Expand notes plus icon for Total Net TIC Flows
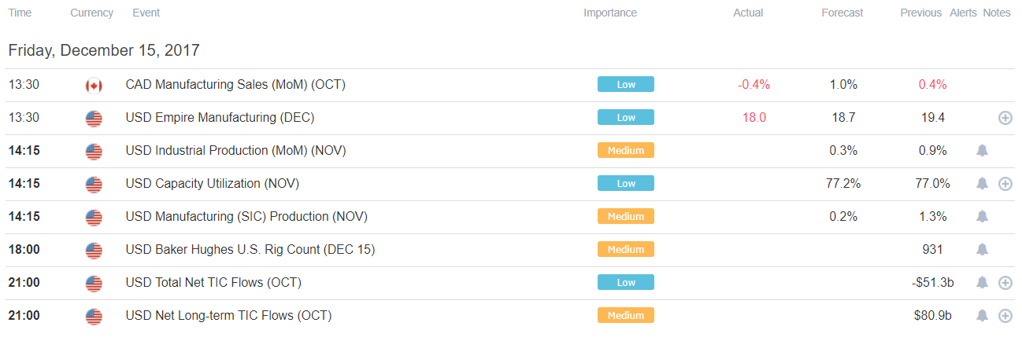 click(1005, 283)
